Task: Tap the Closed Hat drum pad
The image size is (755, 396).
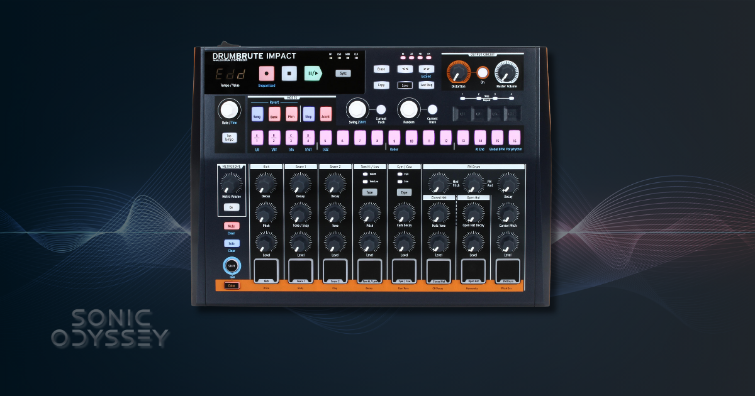Action: coord(439,272)
